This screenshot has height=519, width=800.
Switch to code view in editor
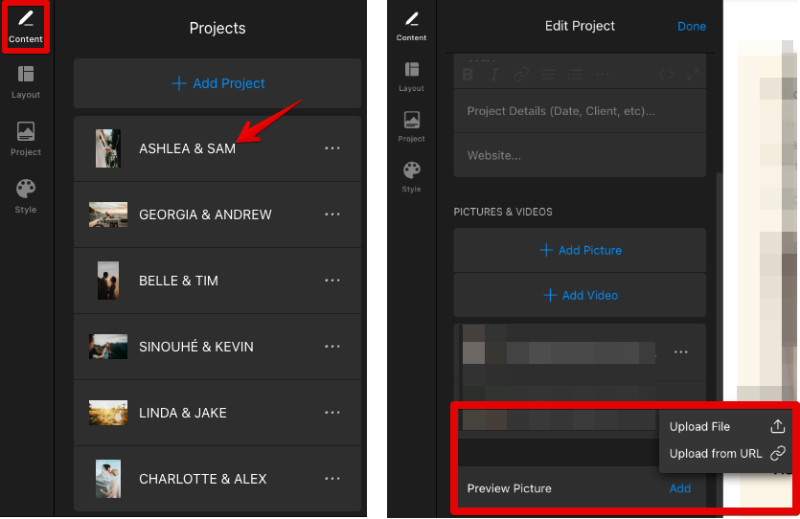(666, 75)
